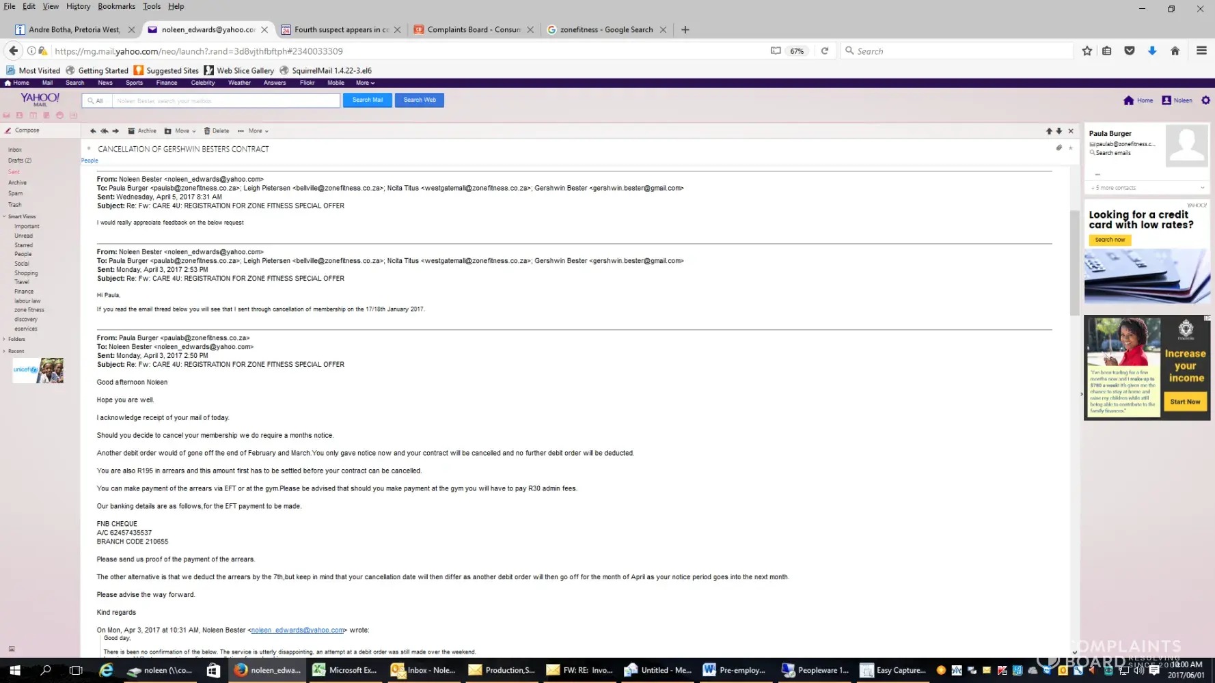Open the Move folder dropdown

coord(180,131)
